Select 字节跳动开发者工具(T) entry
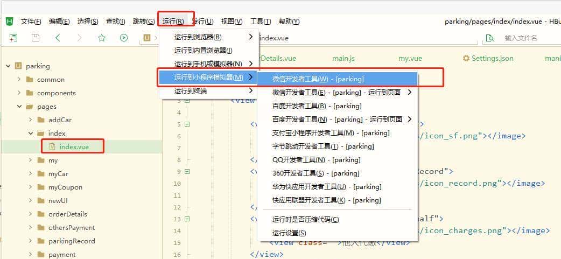This screenshot has width=561, height=259. pos(337,146)
